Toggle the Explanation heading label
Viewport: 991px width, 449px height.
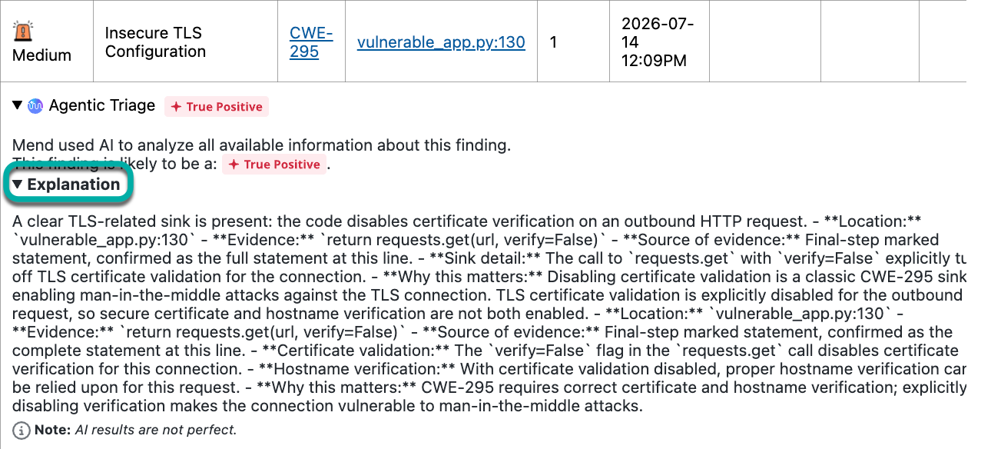coord(74,185)
